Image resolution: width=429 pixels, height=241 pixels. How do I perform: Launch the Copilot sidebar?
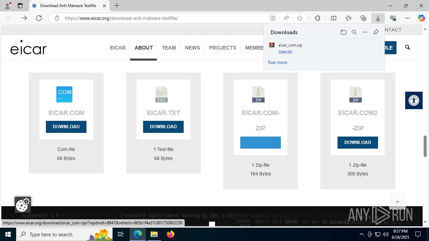(421, 18)
